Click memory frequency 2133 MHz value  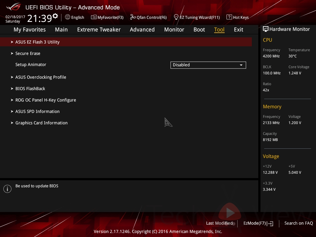pos(271,123)
